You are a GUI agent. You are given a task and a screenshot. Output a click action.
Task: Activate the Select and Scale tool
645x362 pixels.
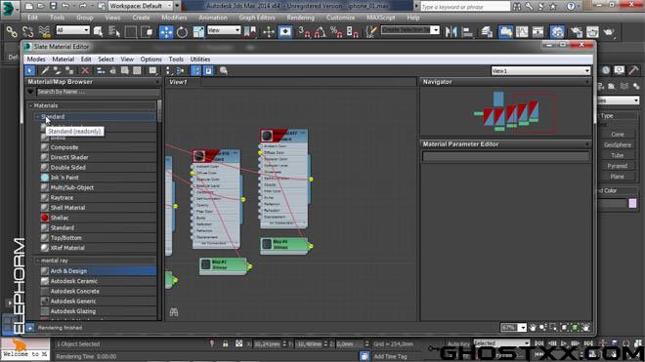point(198,31)
